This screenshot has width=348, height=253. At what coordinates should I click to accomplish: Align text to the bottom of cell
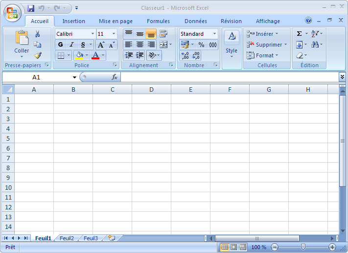[151, 34]
